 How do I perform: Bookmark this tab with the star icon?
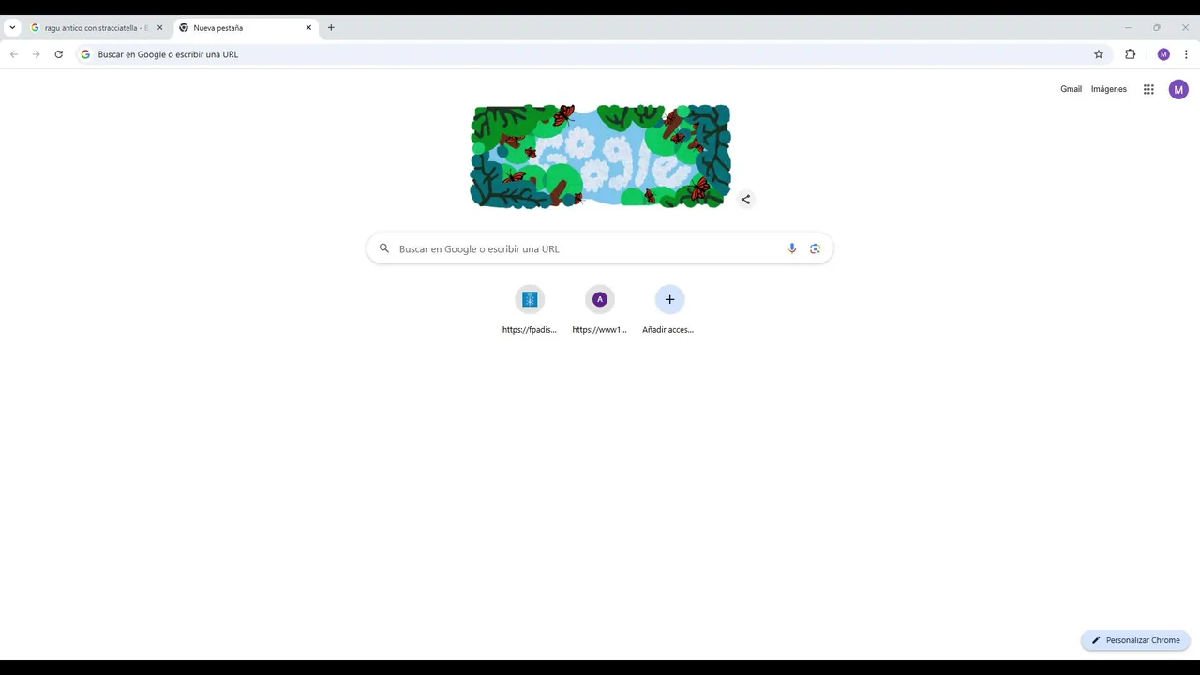pos(1099,54)
